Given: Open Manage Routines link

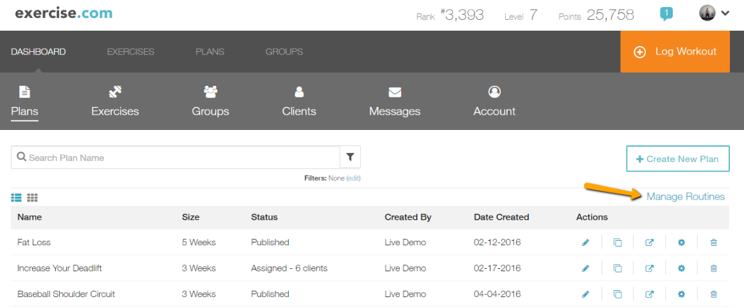Looking at the screenshot, I should pos(686,197).
